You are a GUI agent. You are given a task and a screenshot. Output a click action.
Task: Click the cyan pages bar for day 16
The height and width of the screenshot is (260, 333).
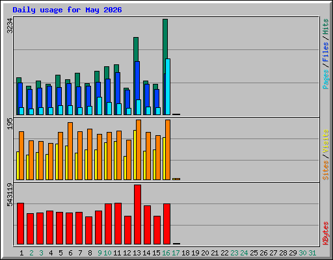click(168, 86)
